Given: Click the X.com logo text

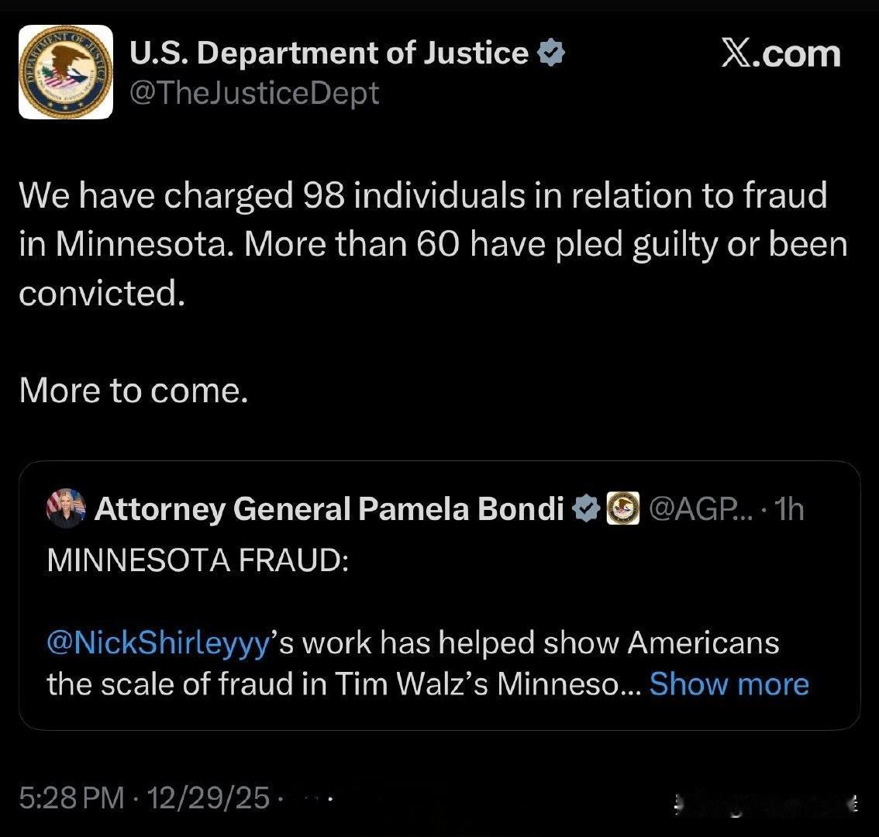Looking at the screenshot, I should [x=781, y=53].
